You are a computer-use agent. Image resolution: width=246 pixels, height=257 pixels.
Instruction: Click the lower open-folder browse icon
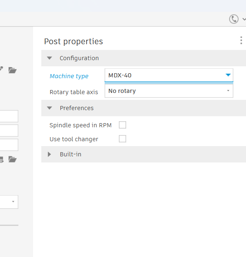pyautogui.click(x=12, y=159)
